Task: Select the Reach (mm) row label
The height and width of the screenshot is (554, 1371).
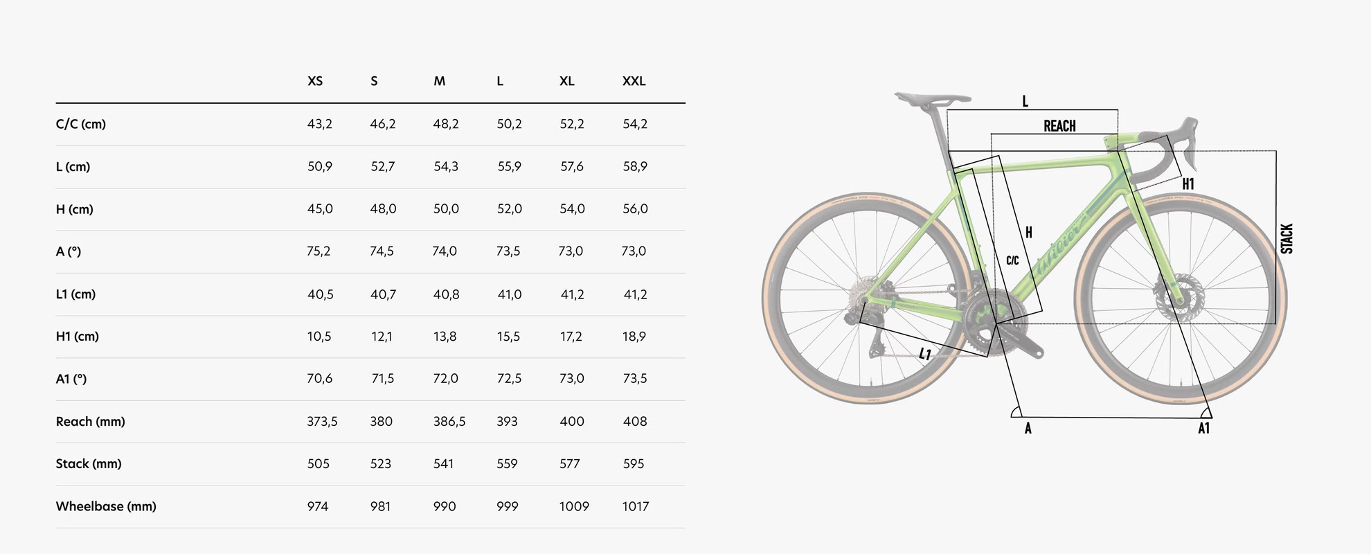Action: point(91,422)
